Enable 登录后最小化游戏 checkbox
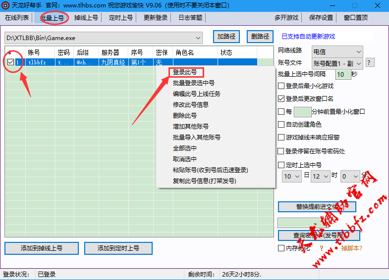The image size is (389, 280). (281, 86)
